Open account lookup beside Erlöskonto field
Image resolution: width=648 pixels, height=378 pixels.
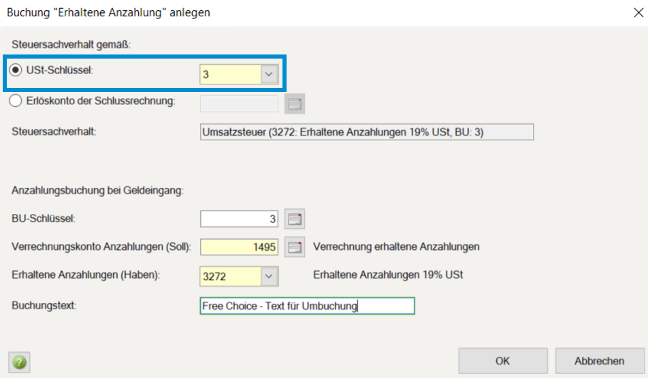[x=295, y=104]
